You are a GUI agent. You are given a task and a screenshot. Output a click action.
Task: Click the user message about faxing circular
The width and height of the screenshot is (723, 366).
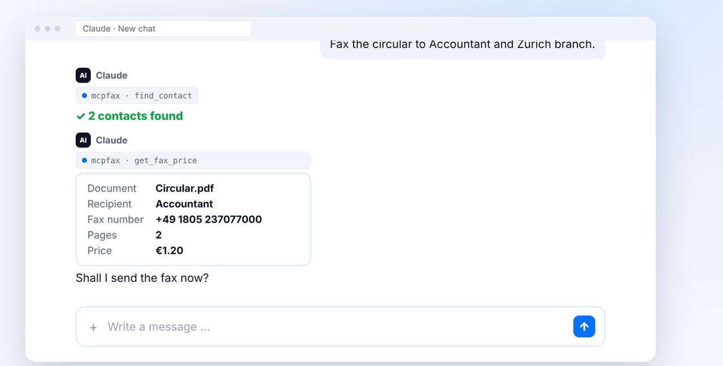tap(463, 45)
